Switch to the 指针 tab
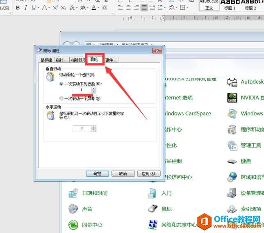 pos(61,60)
